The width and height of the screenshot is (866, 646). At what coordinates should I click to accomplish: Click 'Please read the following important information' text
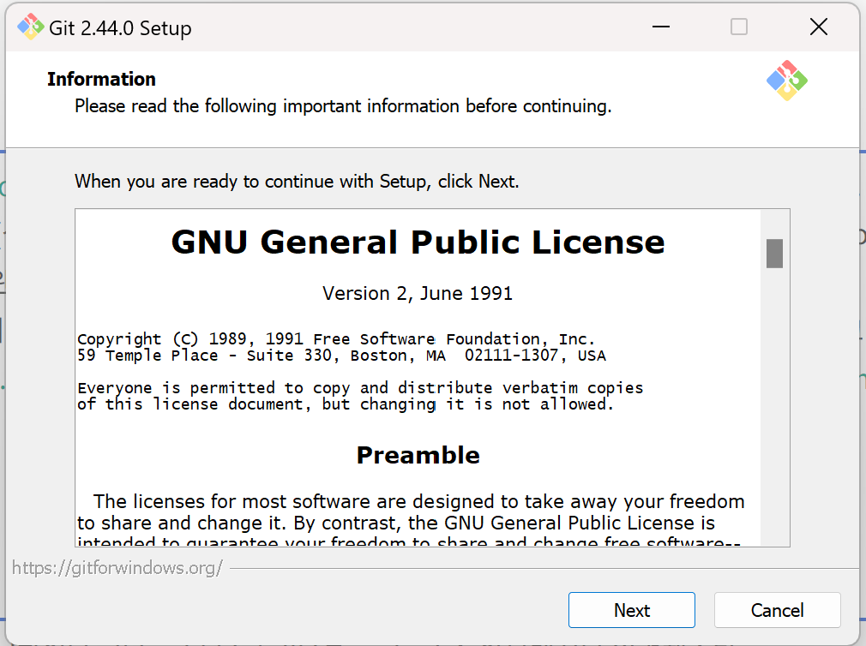click(343, 106)
